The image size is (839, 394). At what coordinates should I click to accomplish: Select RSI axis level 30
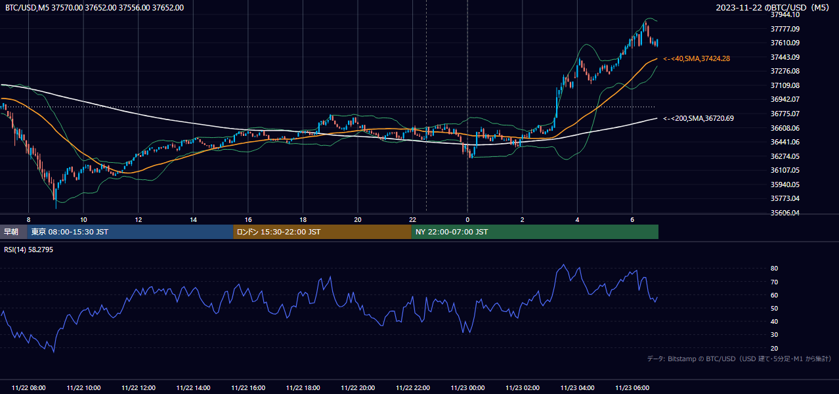click(774, 334)
